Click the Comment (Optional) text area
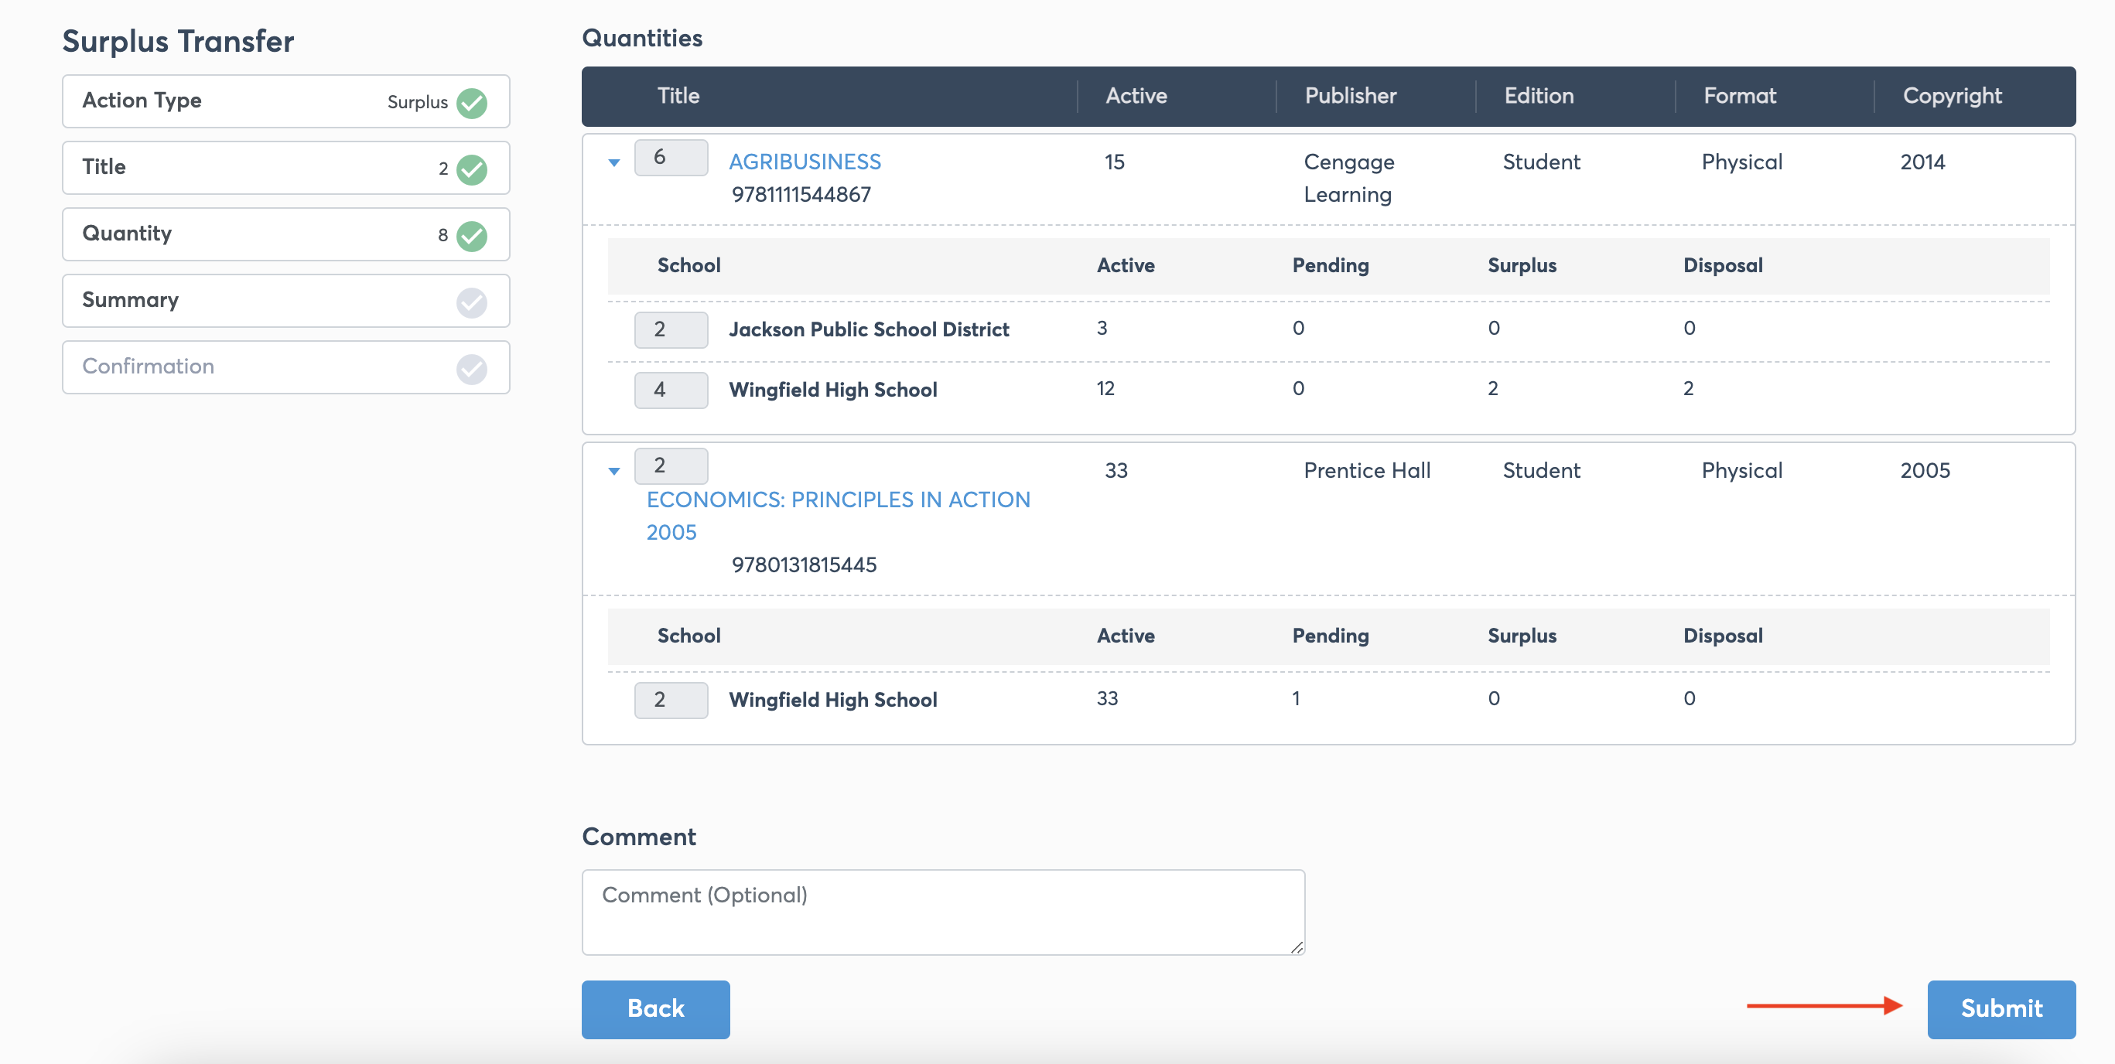 coord(941,912)
